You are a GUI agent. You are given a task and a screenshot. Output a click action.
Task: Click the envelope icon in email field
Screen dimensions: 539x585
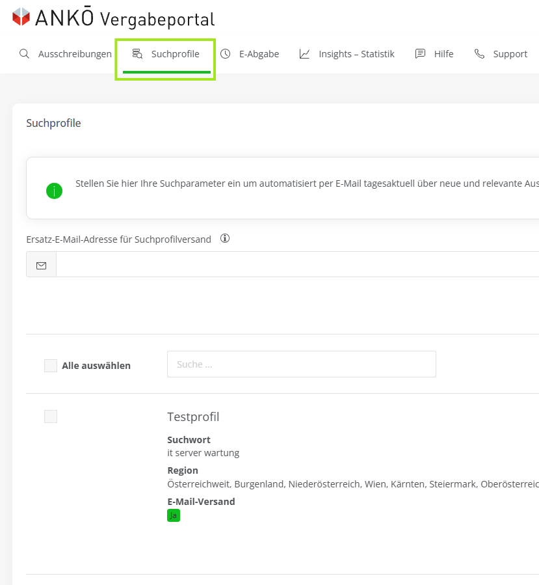click(42, 265)
